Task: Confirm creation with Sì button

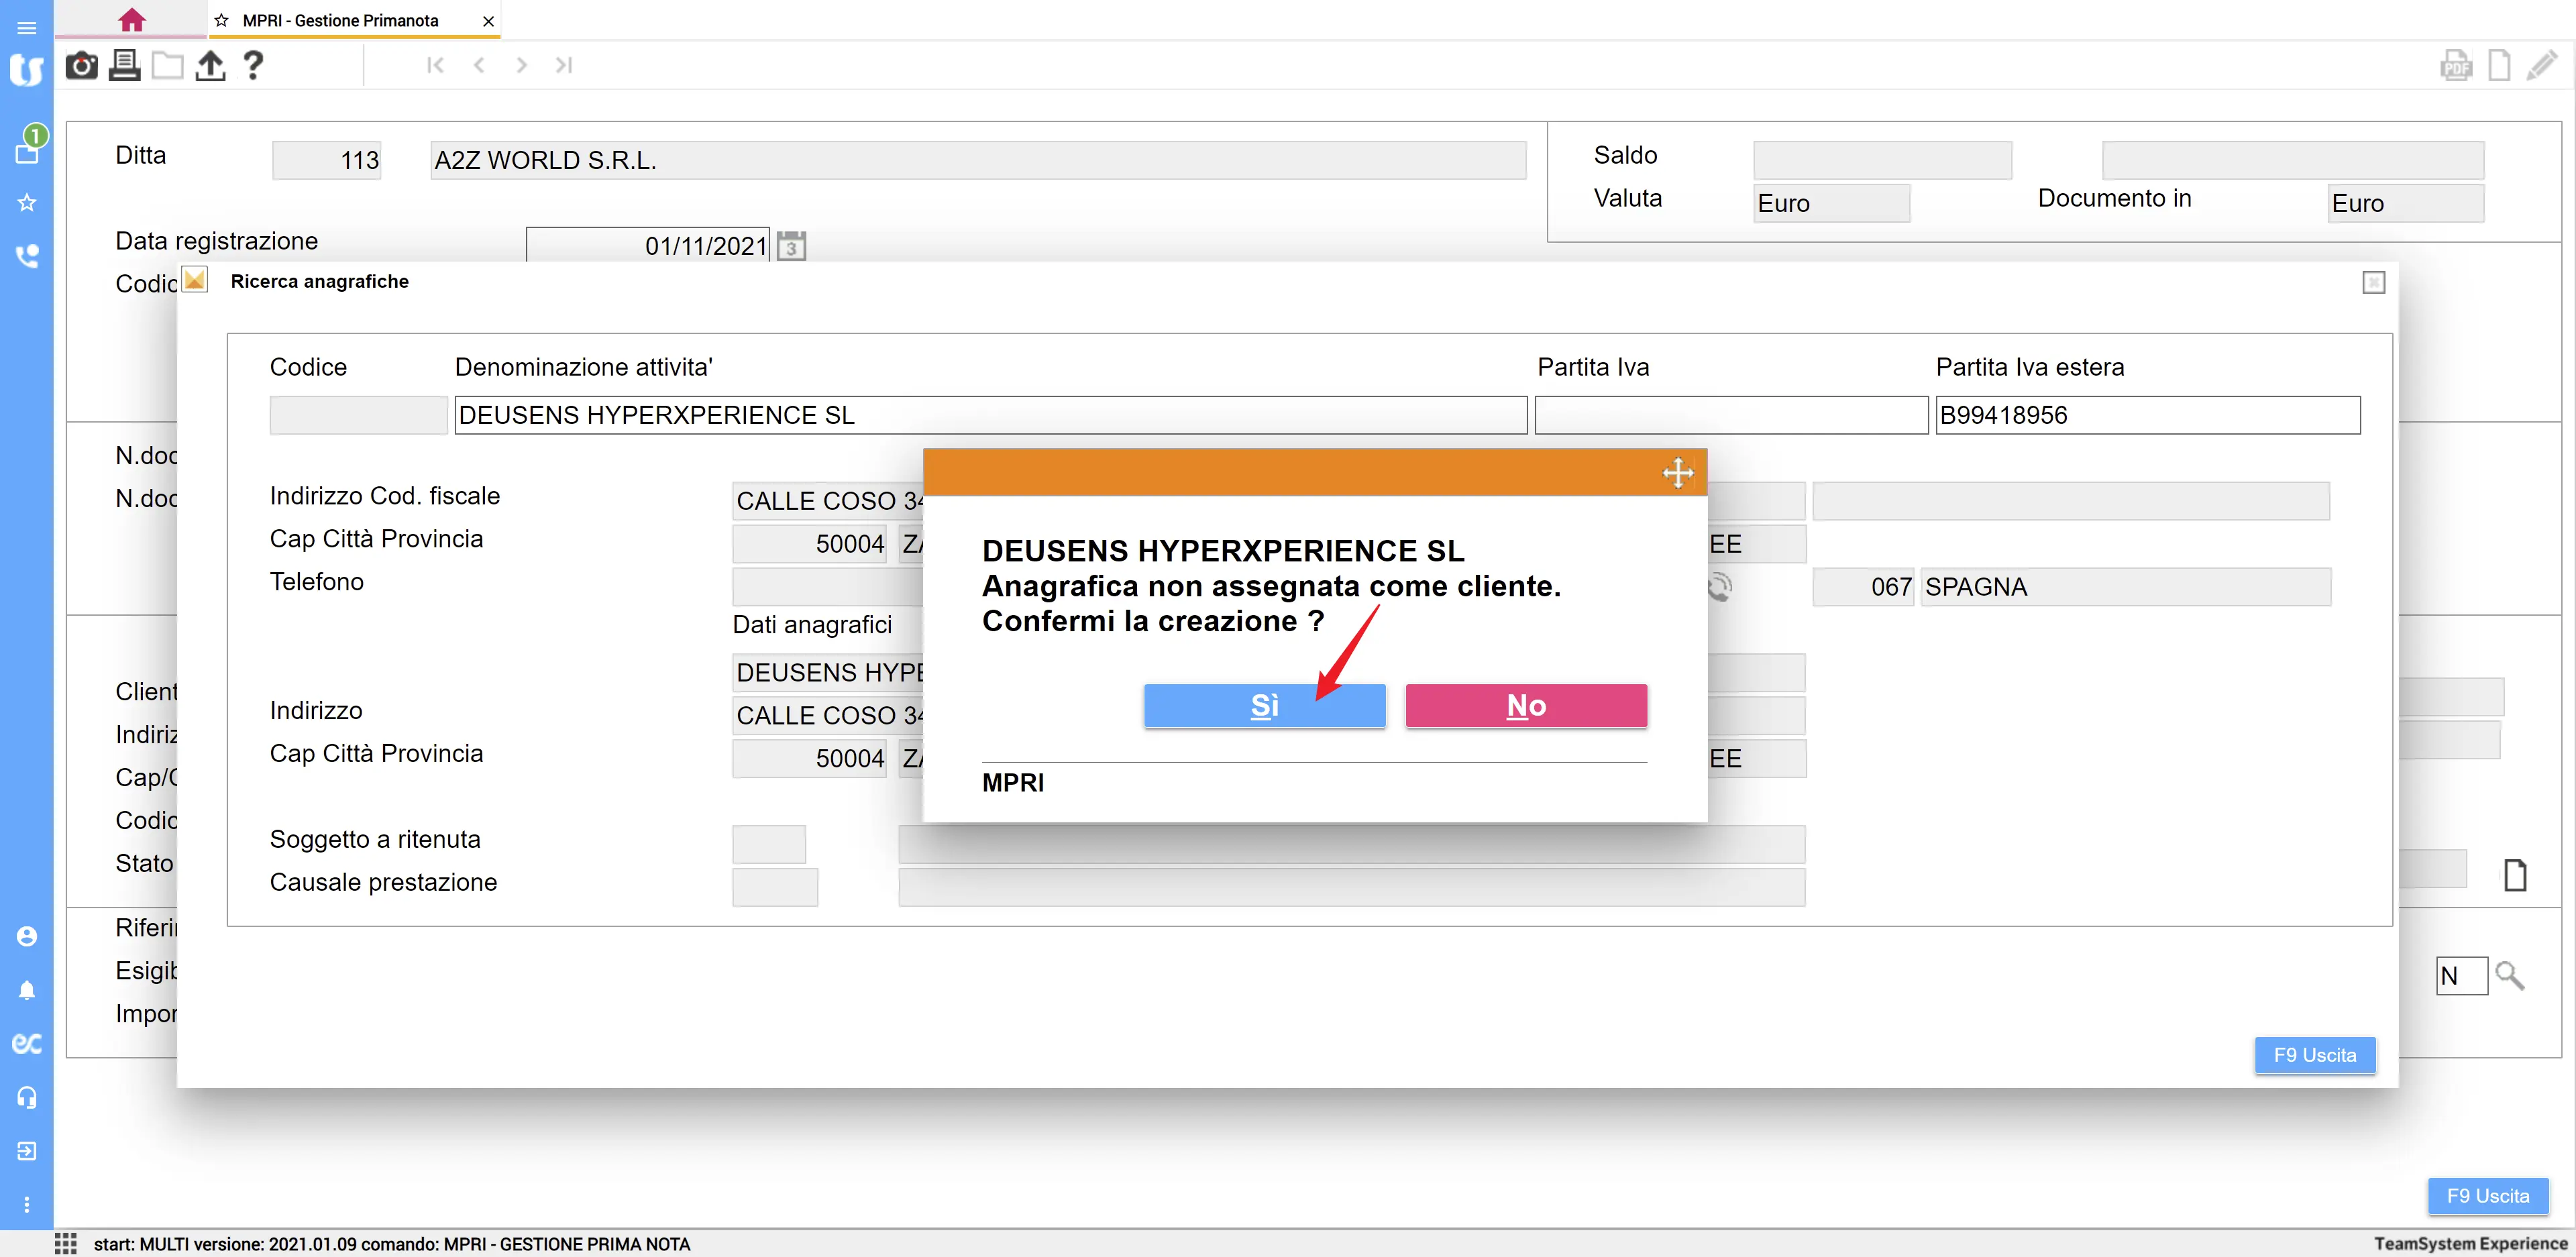Action: click(1264, 706)
